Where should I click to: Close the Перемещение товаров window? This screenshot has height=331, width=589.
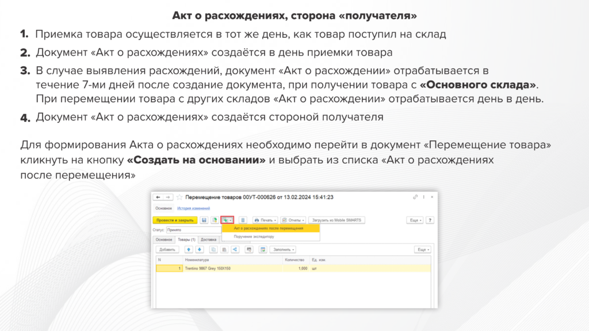[432, 197]
